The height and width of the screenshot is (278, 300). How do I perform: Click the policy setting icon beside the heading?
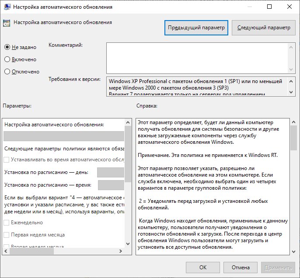(7, 23)
